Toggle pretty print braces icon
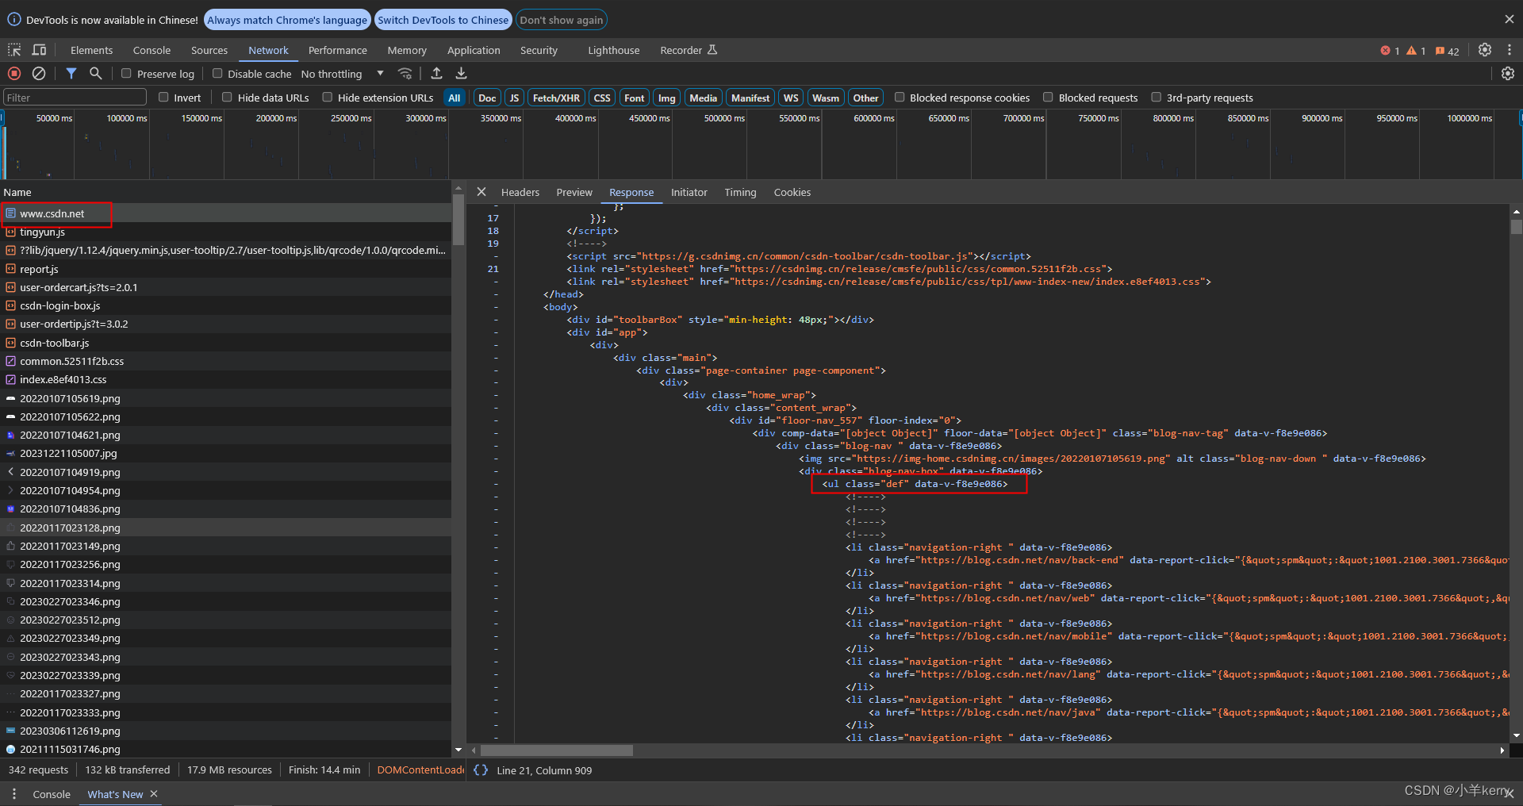 [481, 770]
